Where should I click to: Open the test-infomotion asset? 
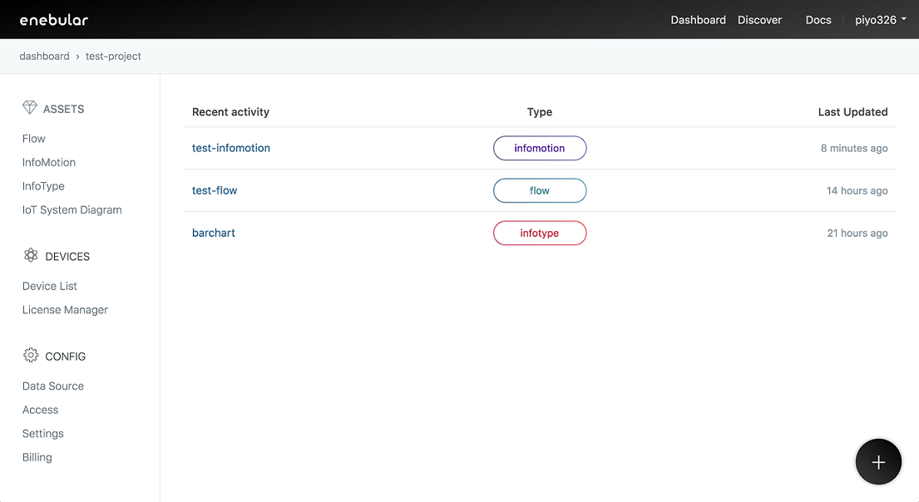(x=231, y=148)
